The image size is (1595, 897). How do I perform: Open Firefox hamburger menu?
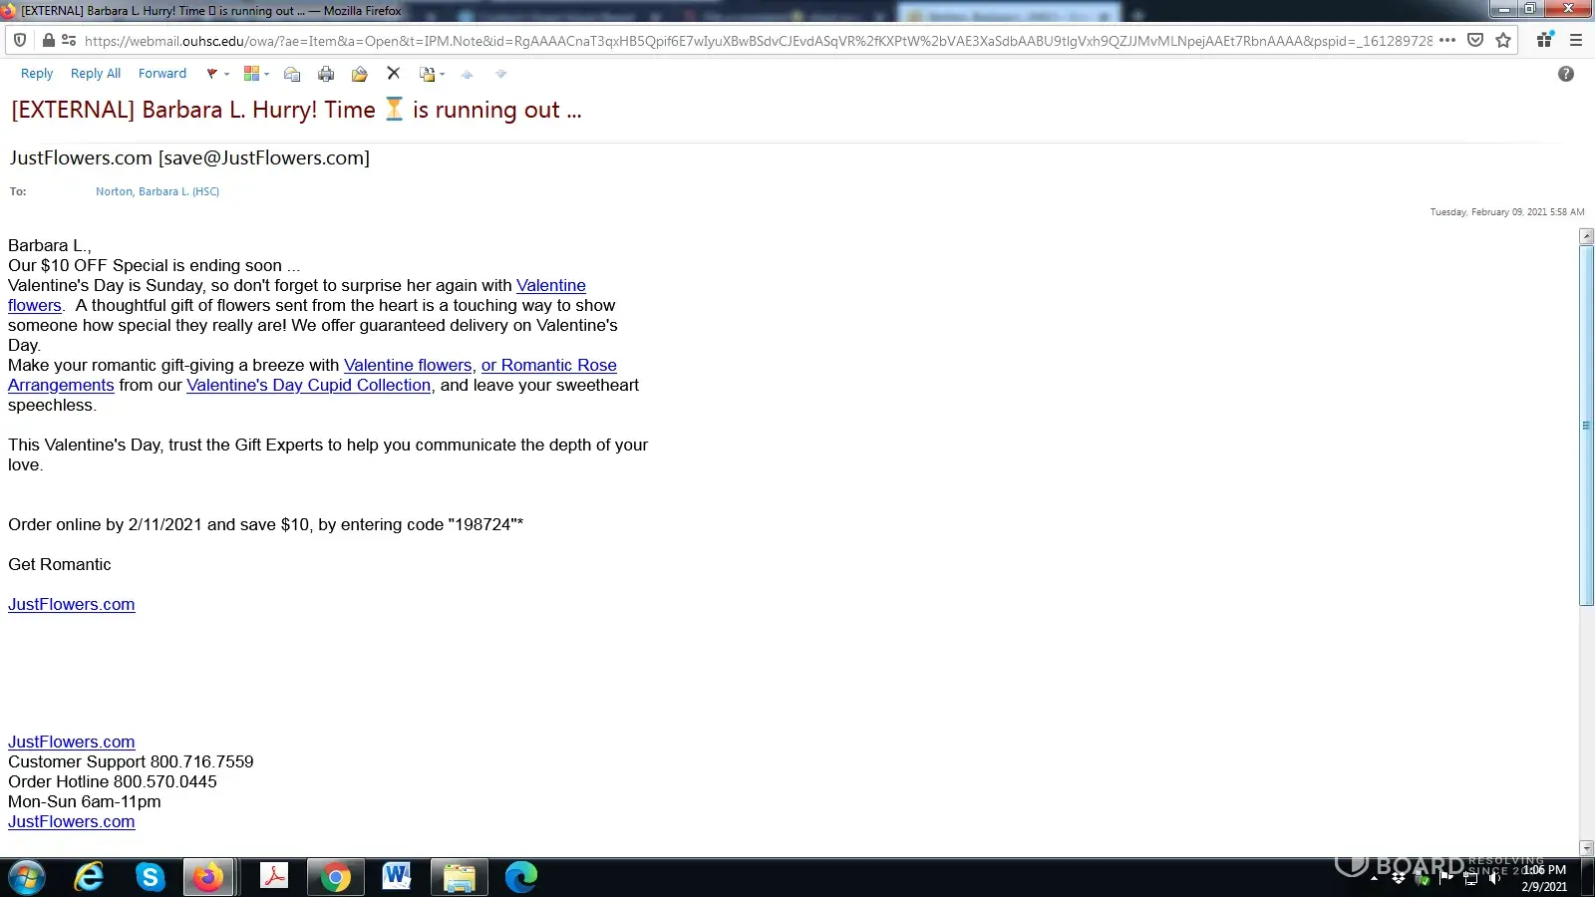[x=1576, y=41]
